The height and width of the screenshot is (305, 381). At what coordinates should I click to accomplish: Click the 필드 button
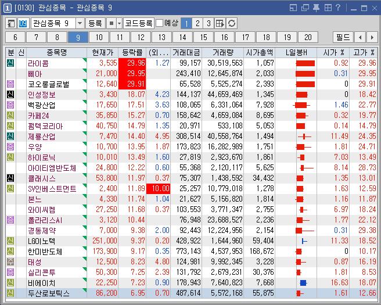343,37
